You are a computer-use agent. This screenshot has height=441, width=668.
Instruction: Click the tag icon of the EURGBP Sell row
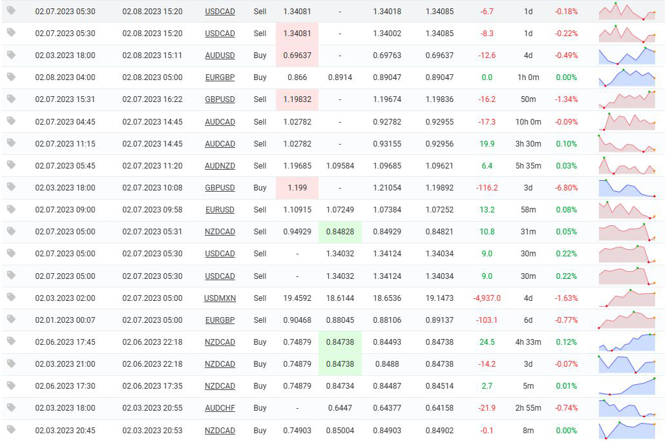pos(12,319)
